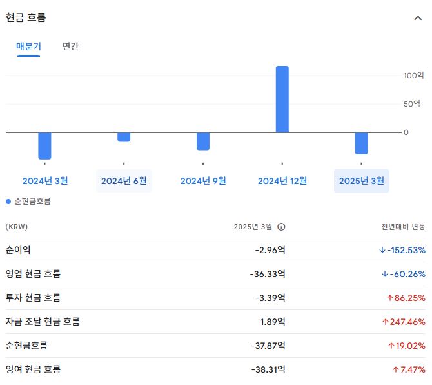The height and width of the screenshot is (385, 432).
Task: Click the 1.89억 value
Action: click(273, 322)
